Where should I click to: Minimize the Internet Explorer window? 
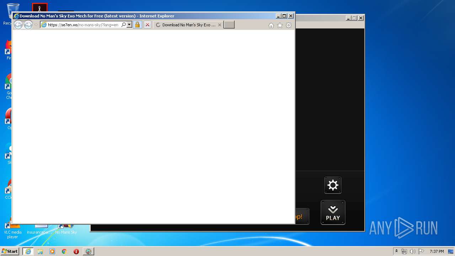coord(278,16)
